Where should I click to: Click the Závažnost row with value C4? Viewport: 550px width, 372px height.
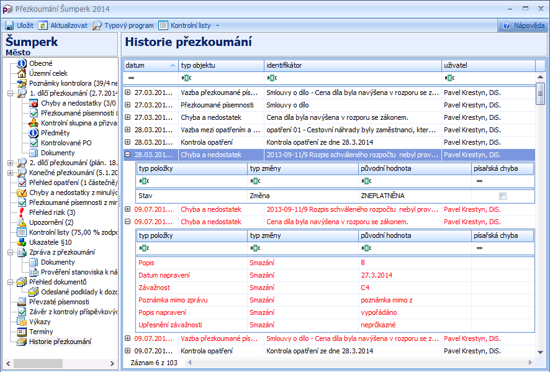335,288
